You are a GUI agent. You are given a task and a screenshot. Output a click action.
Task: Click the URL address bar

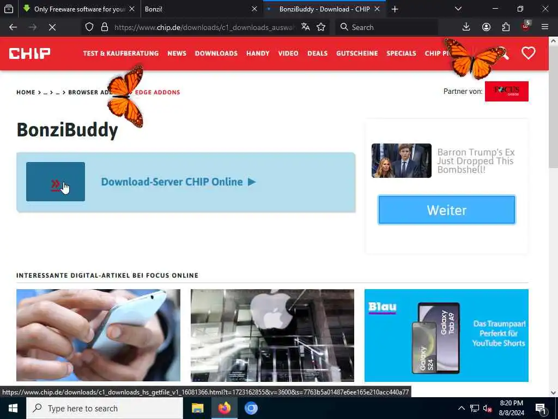(x=204, y=27)
